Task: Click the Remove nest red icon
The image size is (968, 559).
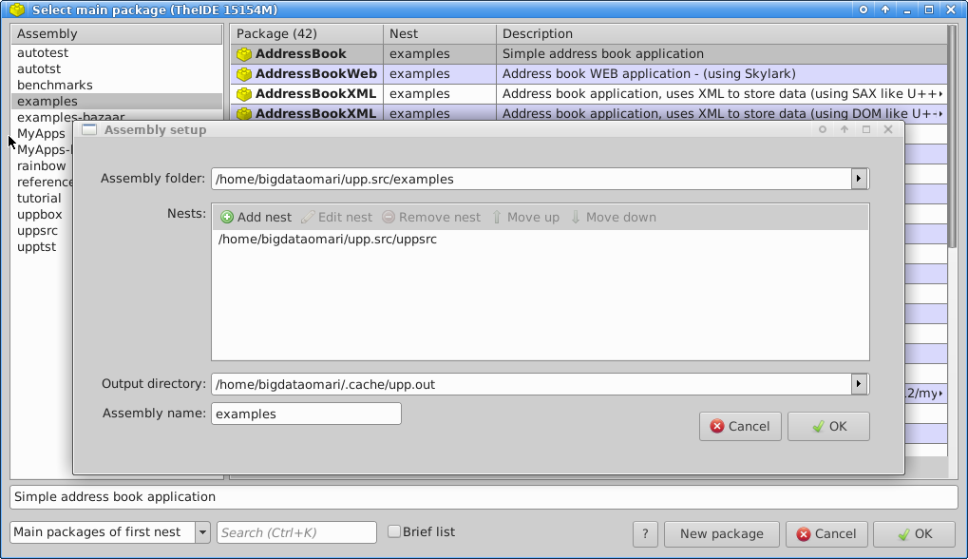Action: [389, 217]
